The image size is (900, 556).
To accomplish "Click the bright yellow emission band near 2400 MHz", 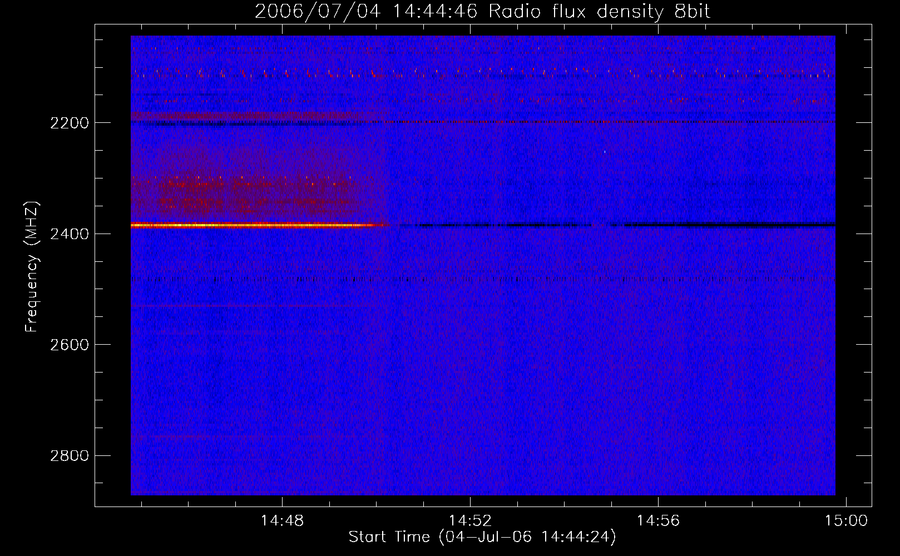I will (x=256, y=226).
